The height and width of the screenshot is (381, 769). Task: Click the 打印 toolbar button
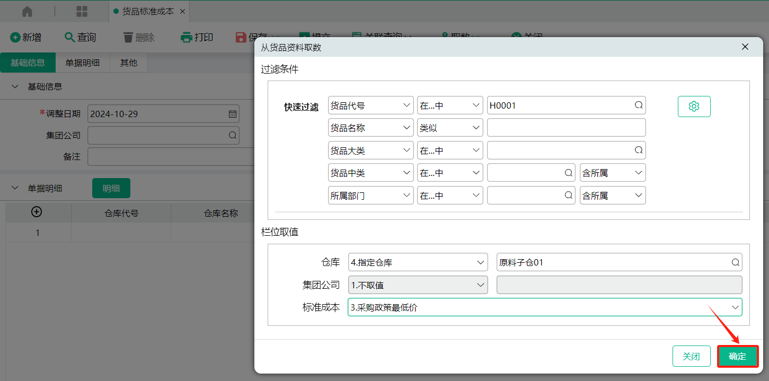point(197,37)
